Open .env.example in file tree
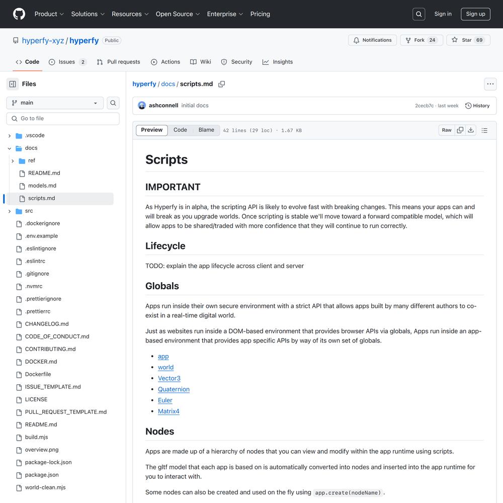Viewport: 503px width, 503px height. pyautogui.click(x=41, y=236)
